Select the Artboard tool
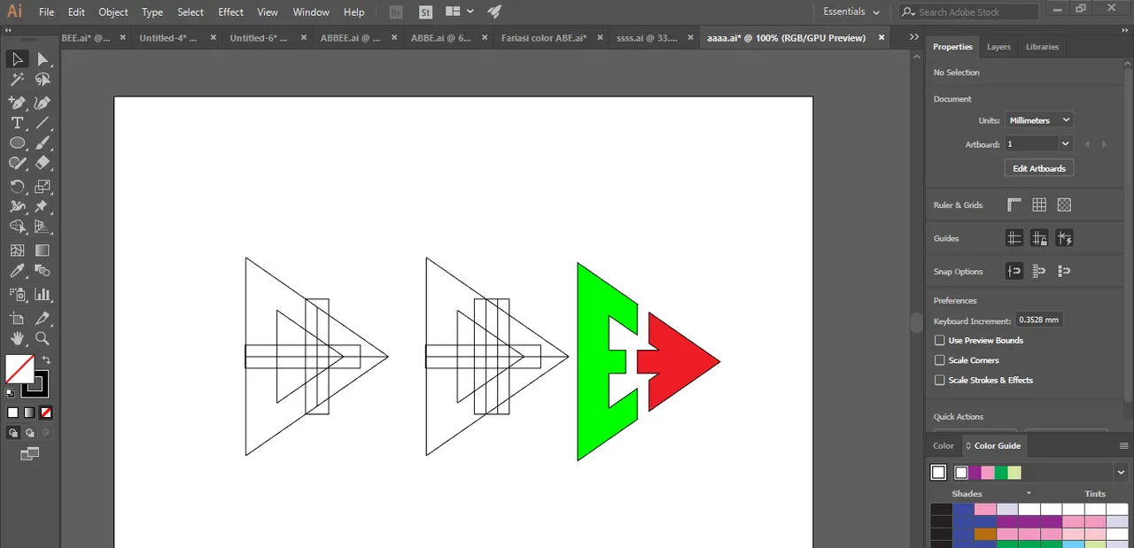The width and height of the screenshot is (1134, 548). tap(17, 318)
